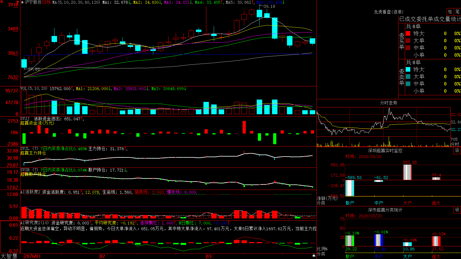The image size is (461, 259).
Task: Click the 散户 green bar showing -0.10%
Action: [x=350, y=241]
